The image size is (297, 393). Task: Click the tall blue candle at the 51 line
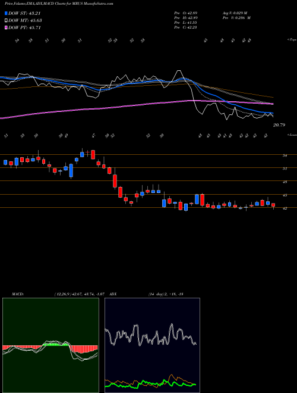[71, 170]
